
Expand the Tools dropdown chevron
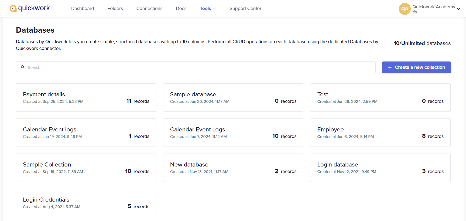click(x=215, y=8)
